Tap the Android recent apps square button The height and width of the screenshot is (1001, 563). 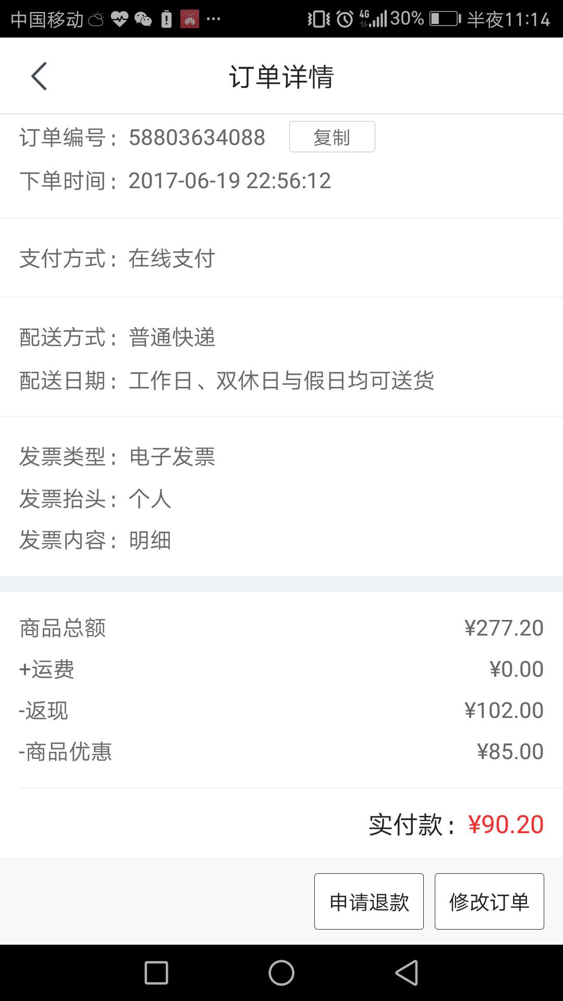tap(156, 973)
